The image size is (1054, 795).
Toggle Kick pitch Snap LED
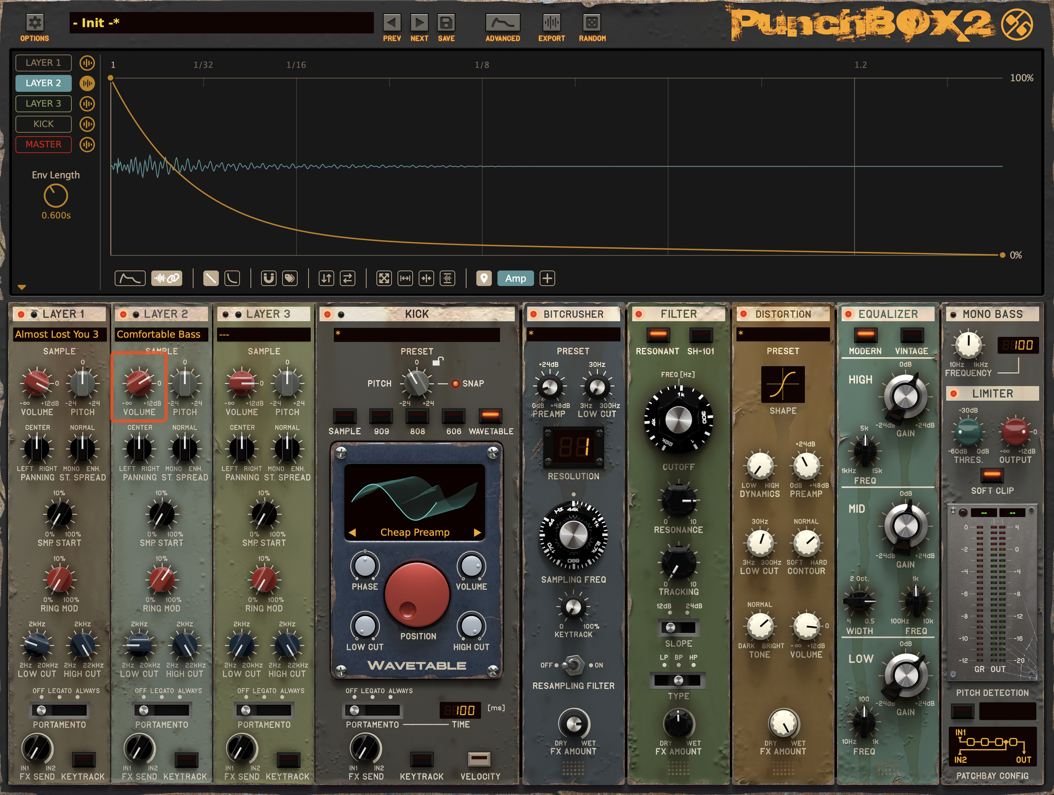(455, 384)
